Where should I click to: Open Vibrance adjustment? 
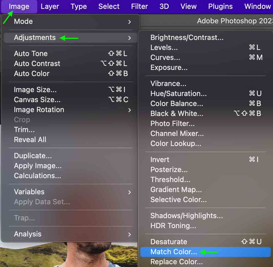point(206,84)
